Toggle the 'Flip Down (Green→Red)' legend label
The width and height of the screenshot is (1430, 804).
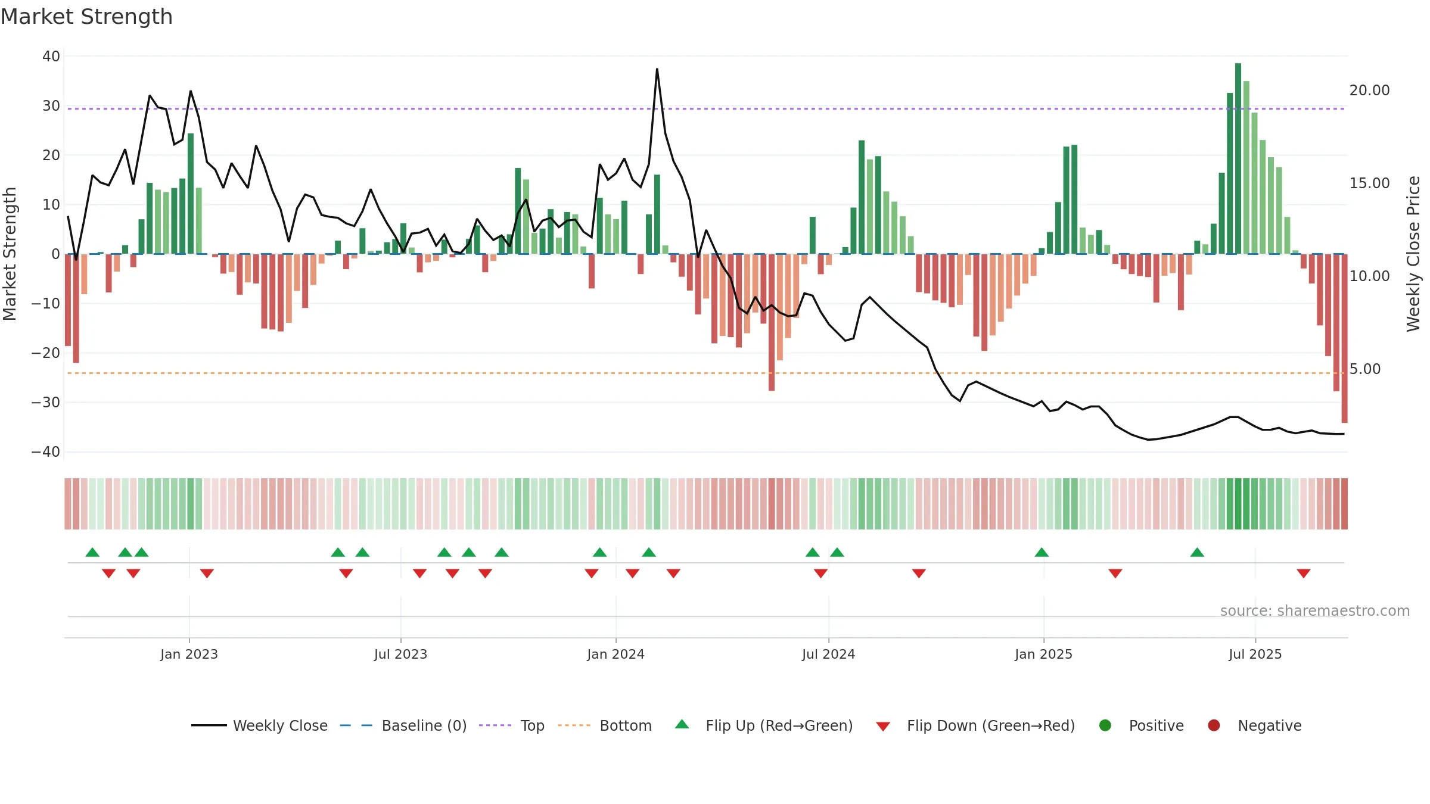pos(991,725)
